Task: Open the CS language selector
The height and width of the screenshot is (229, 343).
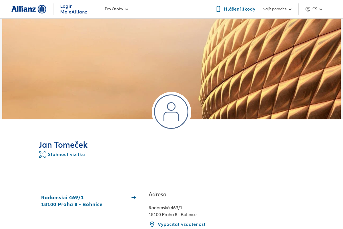Action: pyautogui.click(x=315, y=9)
